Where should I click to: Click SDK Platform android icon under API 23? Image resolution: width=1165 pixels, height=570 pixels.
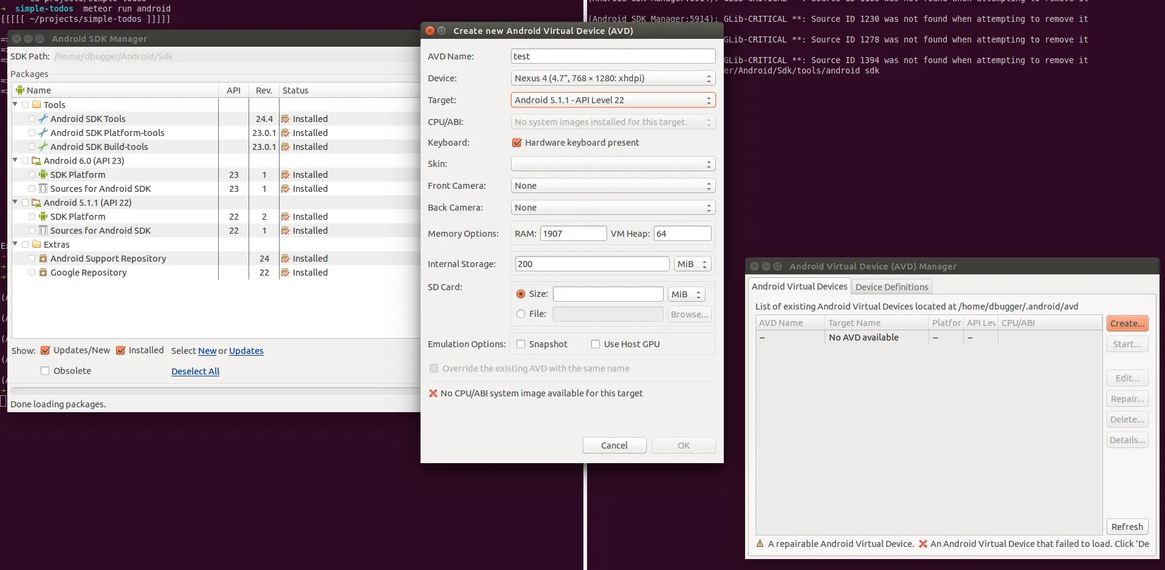click(43, 175)
